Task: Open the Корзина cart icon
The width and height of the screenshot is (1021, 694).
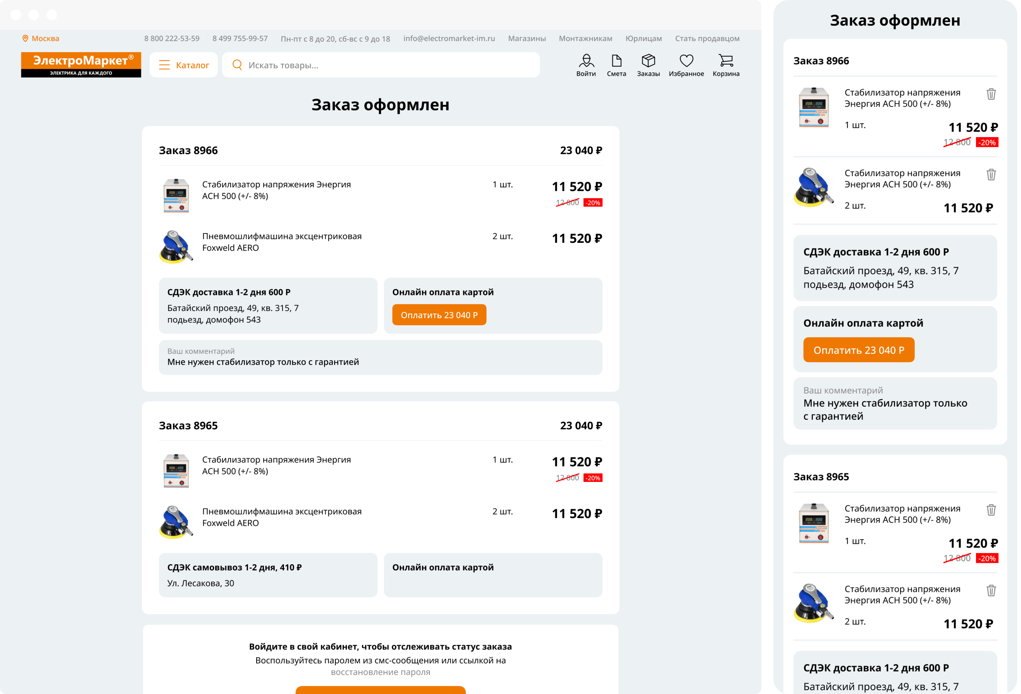Action: tap(726, 61)
